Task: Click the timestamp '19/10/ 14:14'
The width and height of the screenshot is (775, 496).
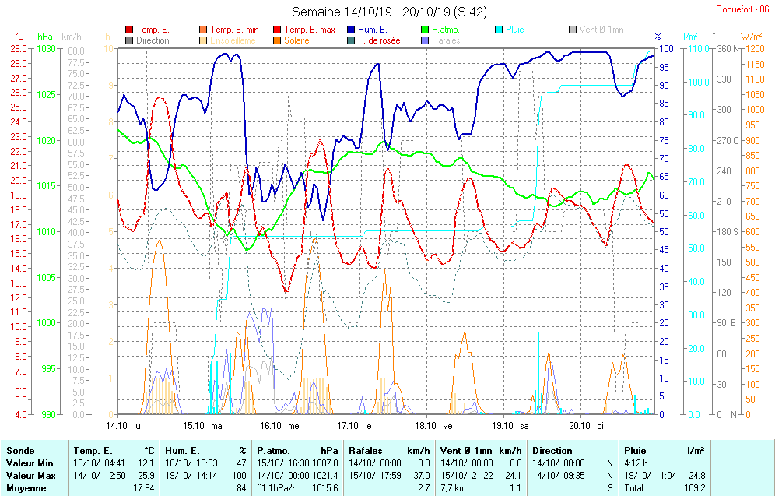Action: [x=191, y=476]
